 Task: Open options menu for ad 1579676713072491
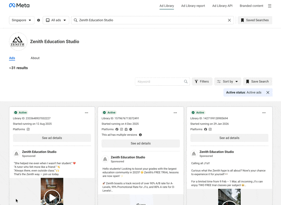click(175, 113)
